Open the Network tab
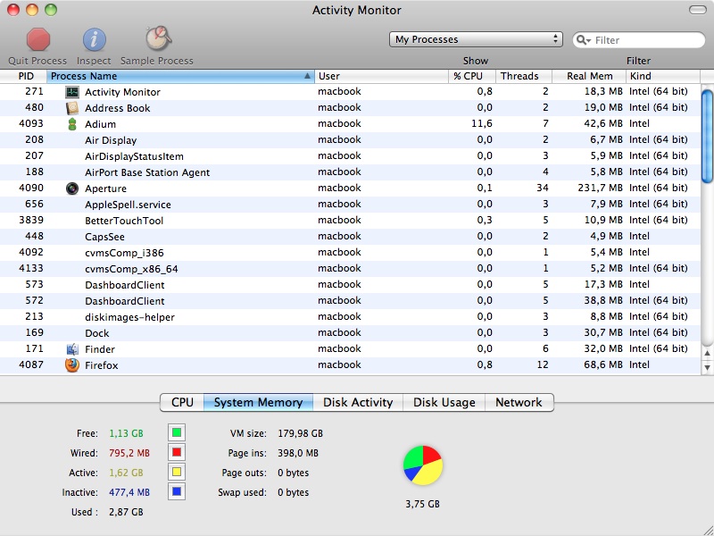714x536 pixels. [x=519, y=403]
